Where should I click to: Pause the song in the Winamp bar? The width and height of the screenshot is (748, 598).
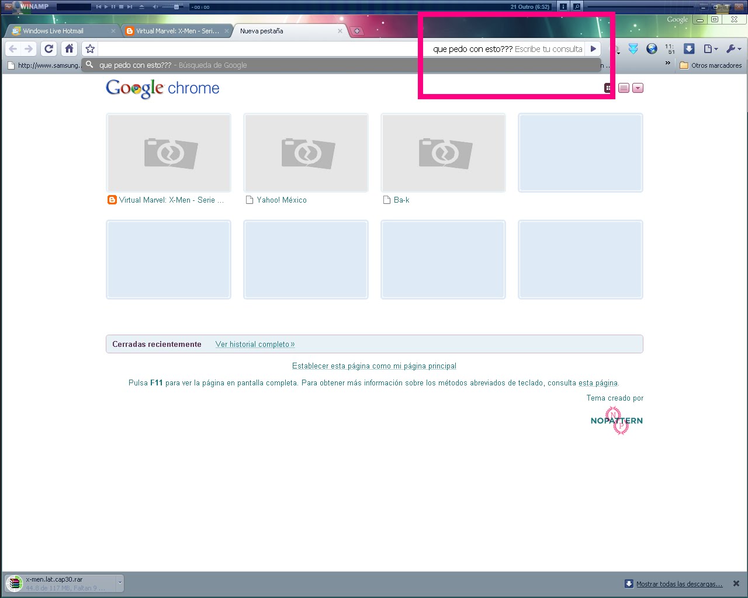click(x=113, y=7)
